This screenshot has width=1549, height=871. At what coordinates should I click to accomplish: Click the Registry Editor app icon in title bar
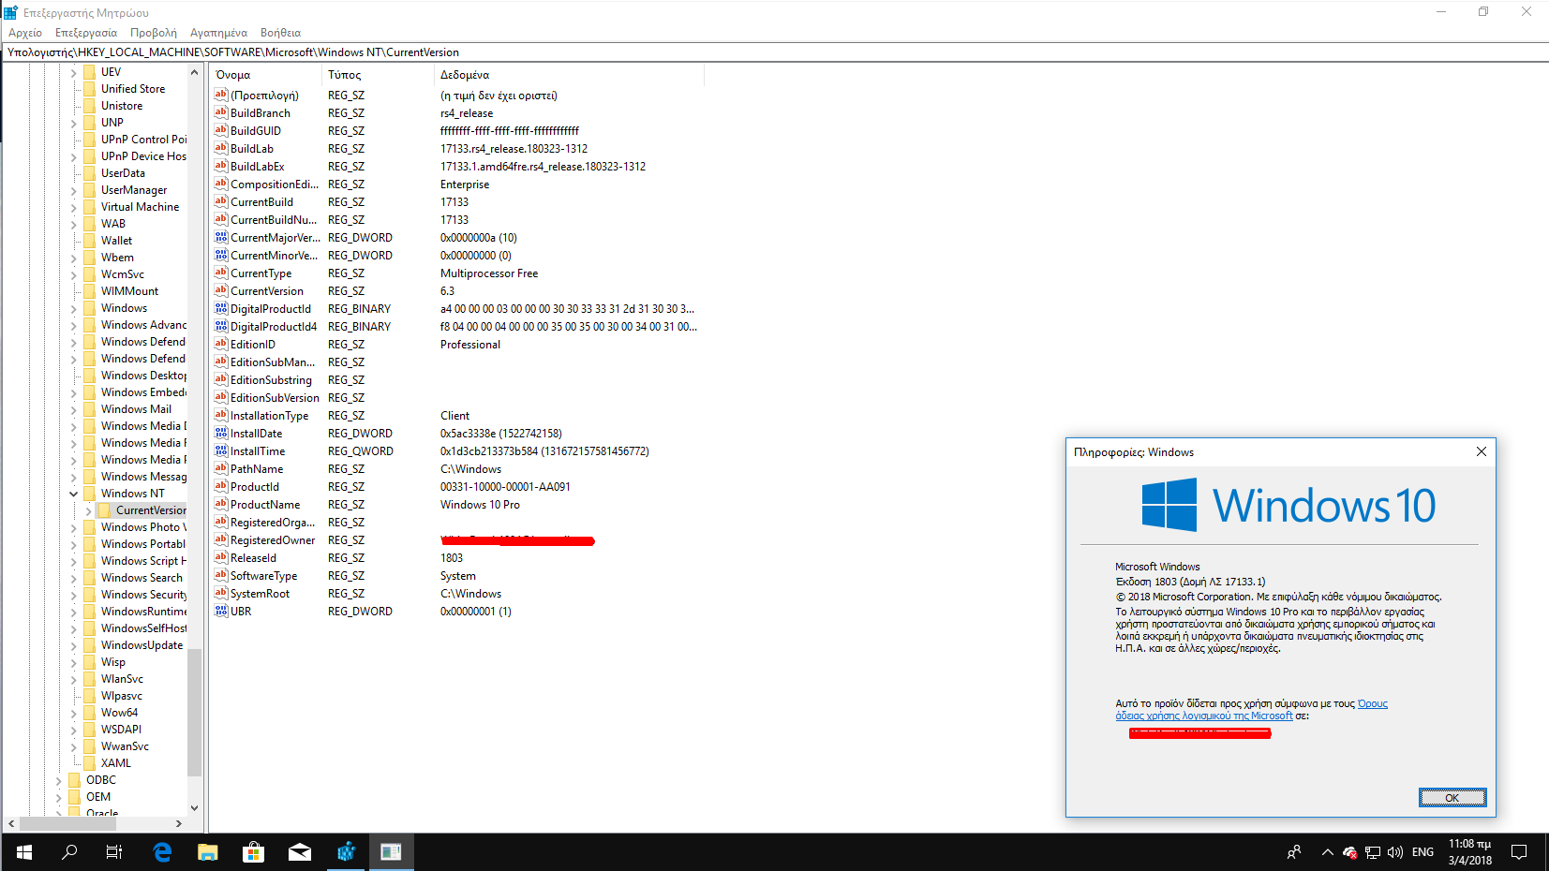[10, 12]
